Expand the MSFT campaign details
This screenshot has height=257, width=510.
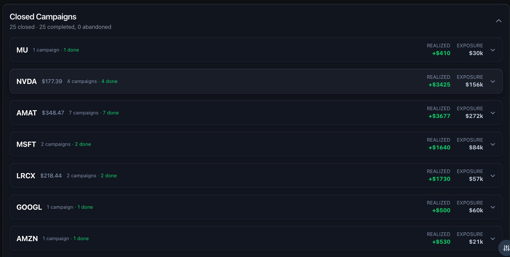tap(493, 144)
